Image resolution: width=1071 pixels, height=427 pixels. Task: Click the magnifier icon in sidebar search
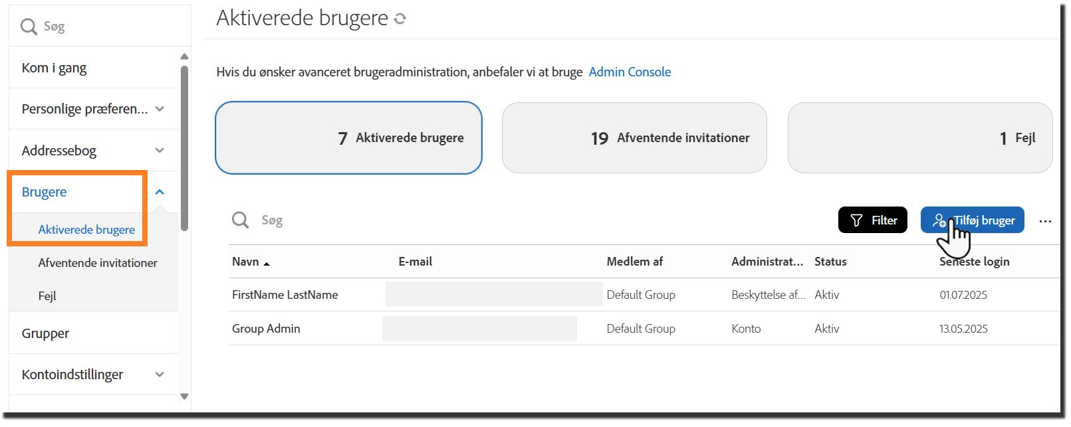point(29,27)
